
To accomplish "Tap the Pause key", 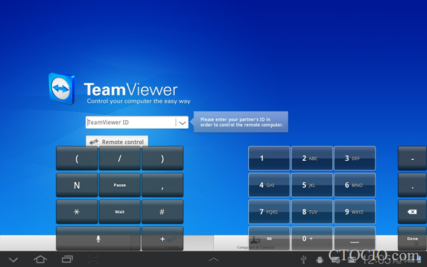I will tap(119, 185).
